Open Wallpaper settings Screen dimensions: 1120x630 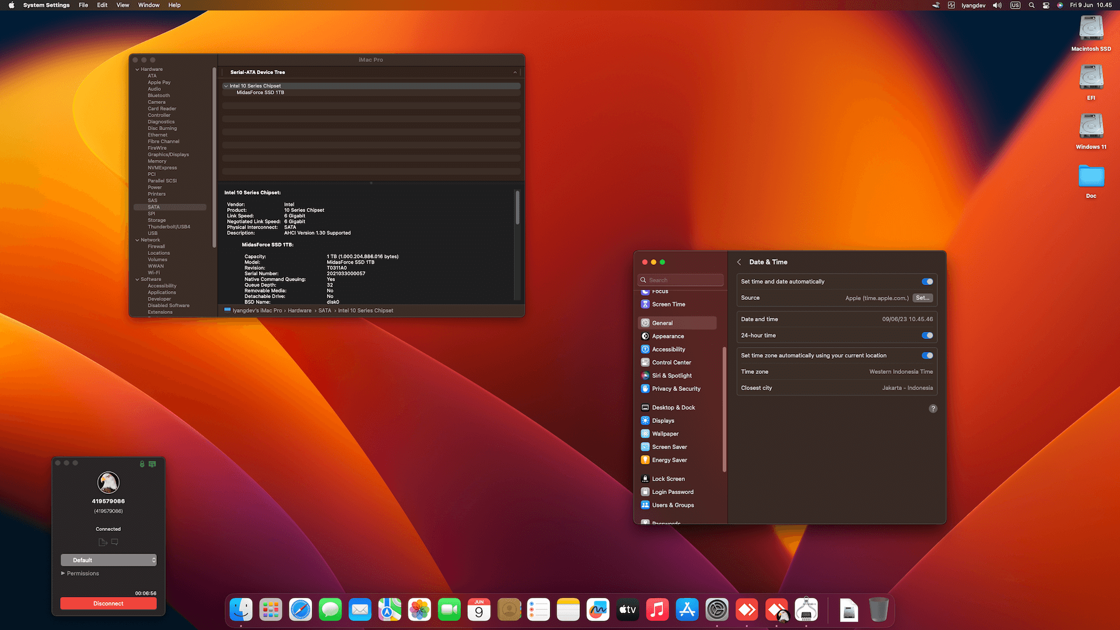(667, 433)
